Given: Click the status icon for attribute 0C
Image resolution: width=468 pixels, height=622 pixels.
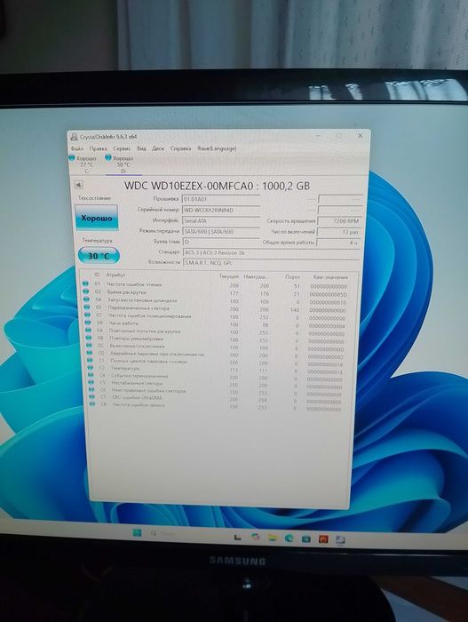Looking at the screenshot, I should click(x=89, y=346).
